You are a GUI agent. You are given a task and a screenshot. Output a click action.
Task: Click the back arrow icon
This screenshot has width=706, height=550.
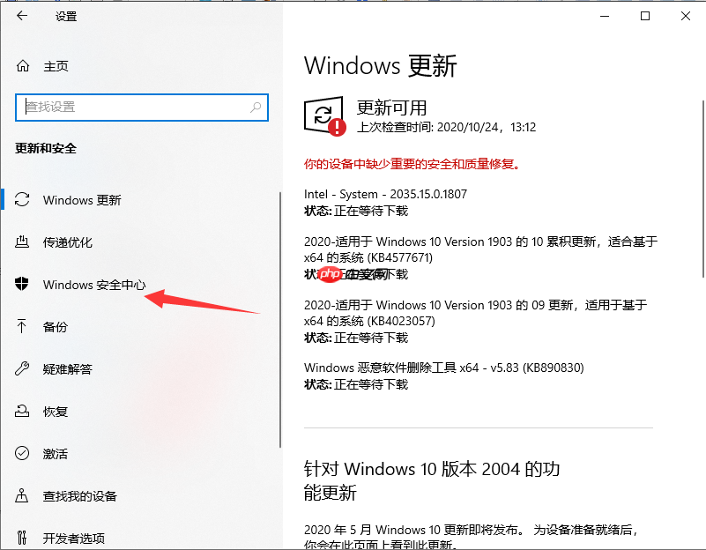[x=22, y=16]
